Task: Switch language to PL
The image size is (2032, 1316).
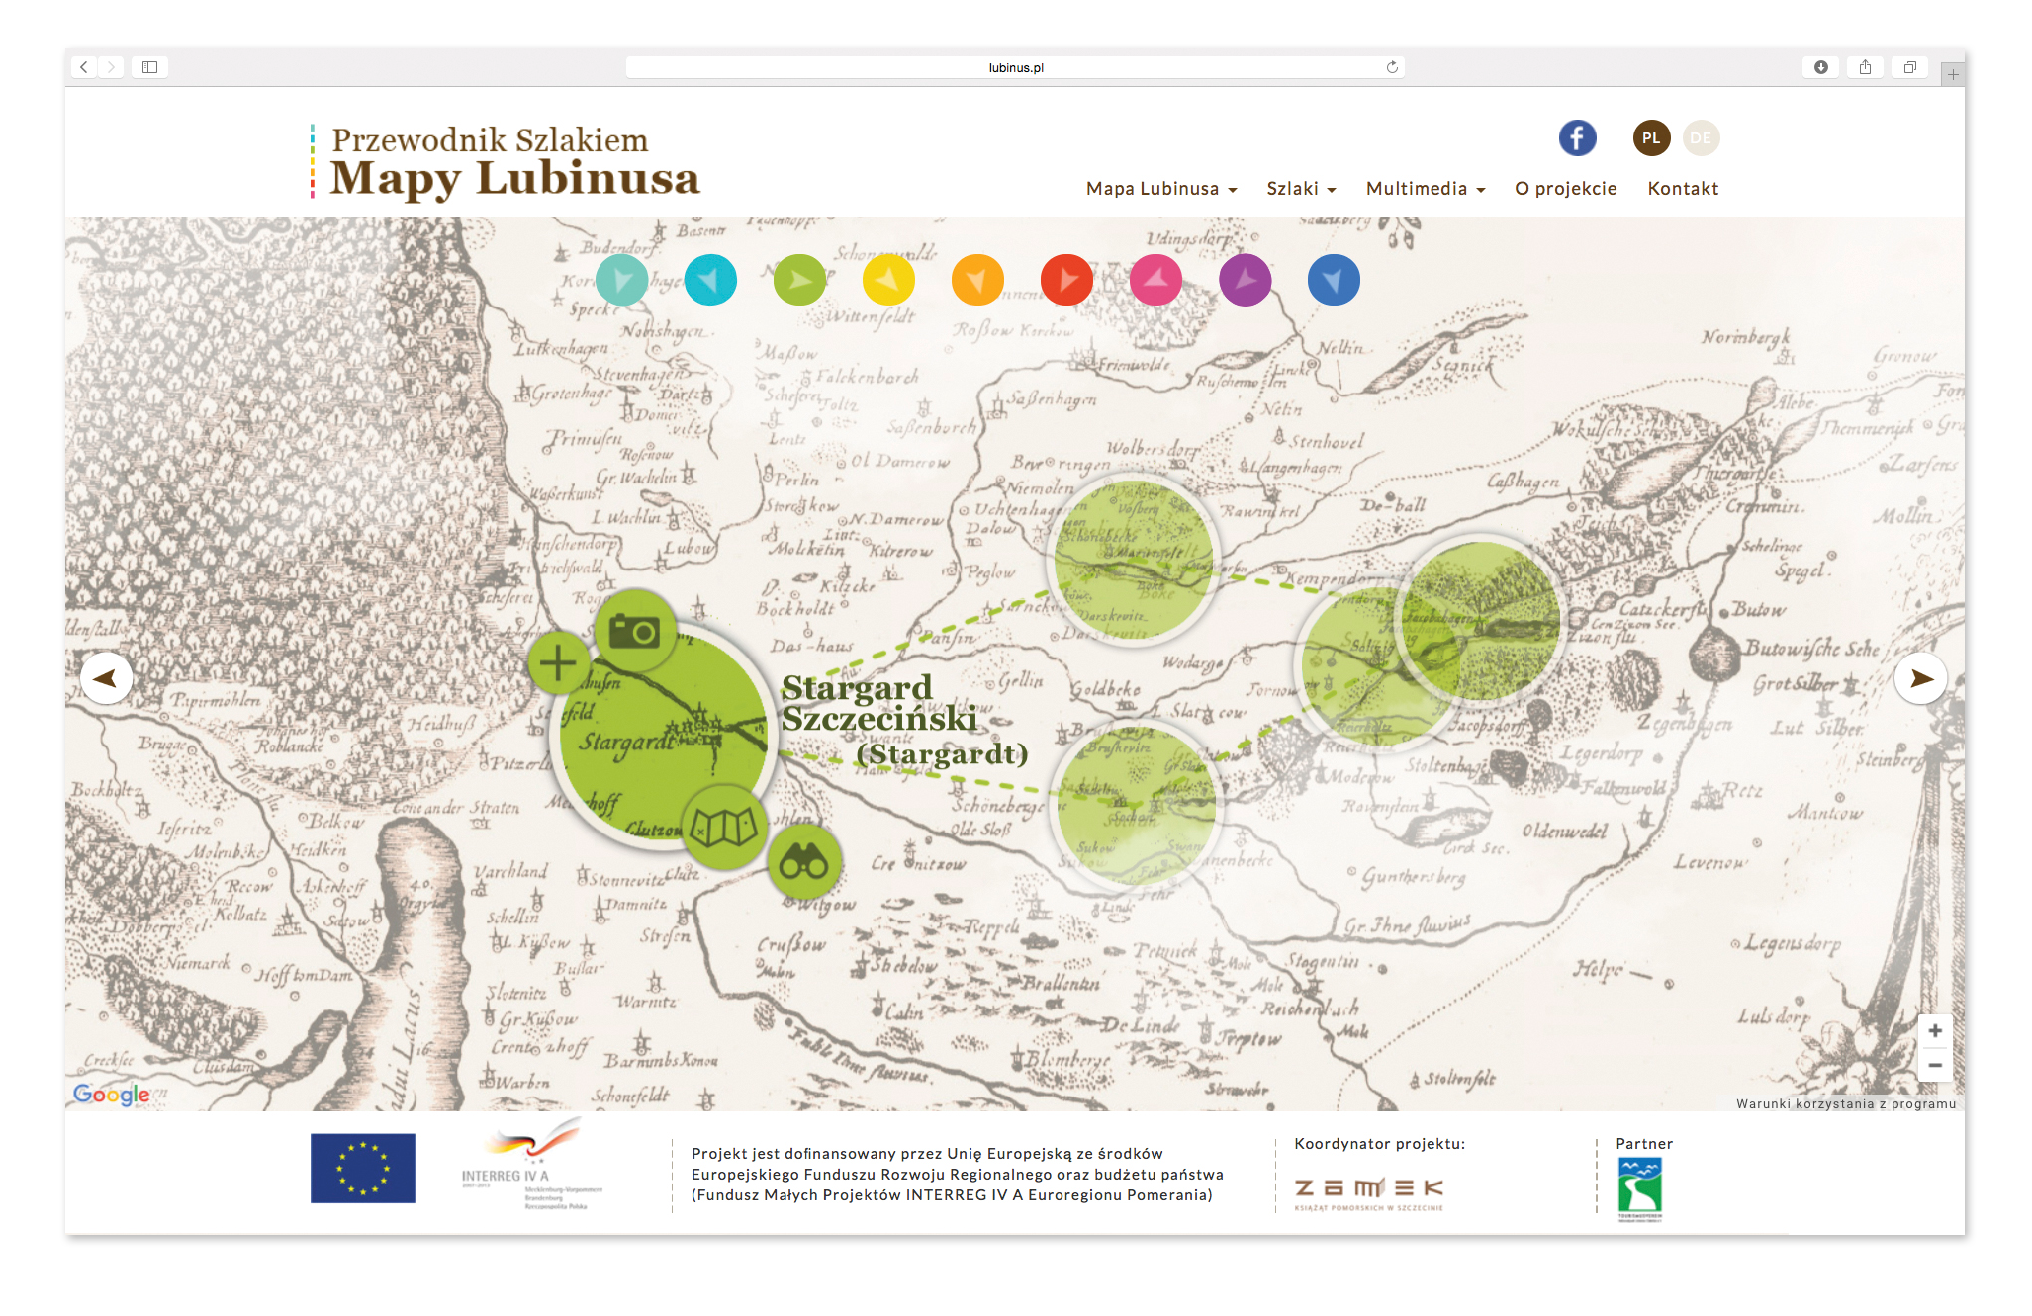Action: 1651,138
